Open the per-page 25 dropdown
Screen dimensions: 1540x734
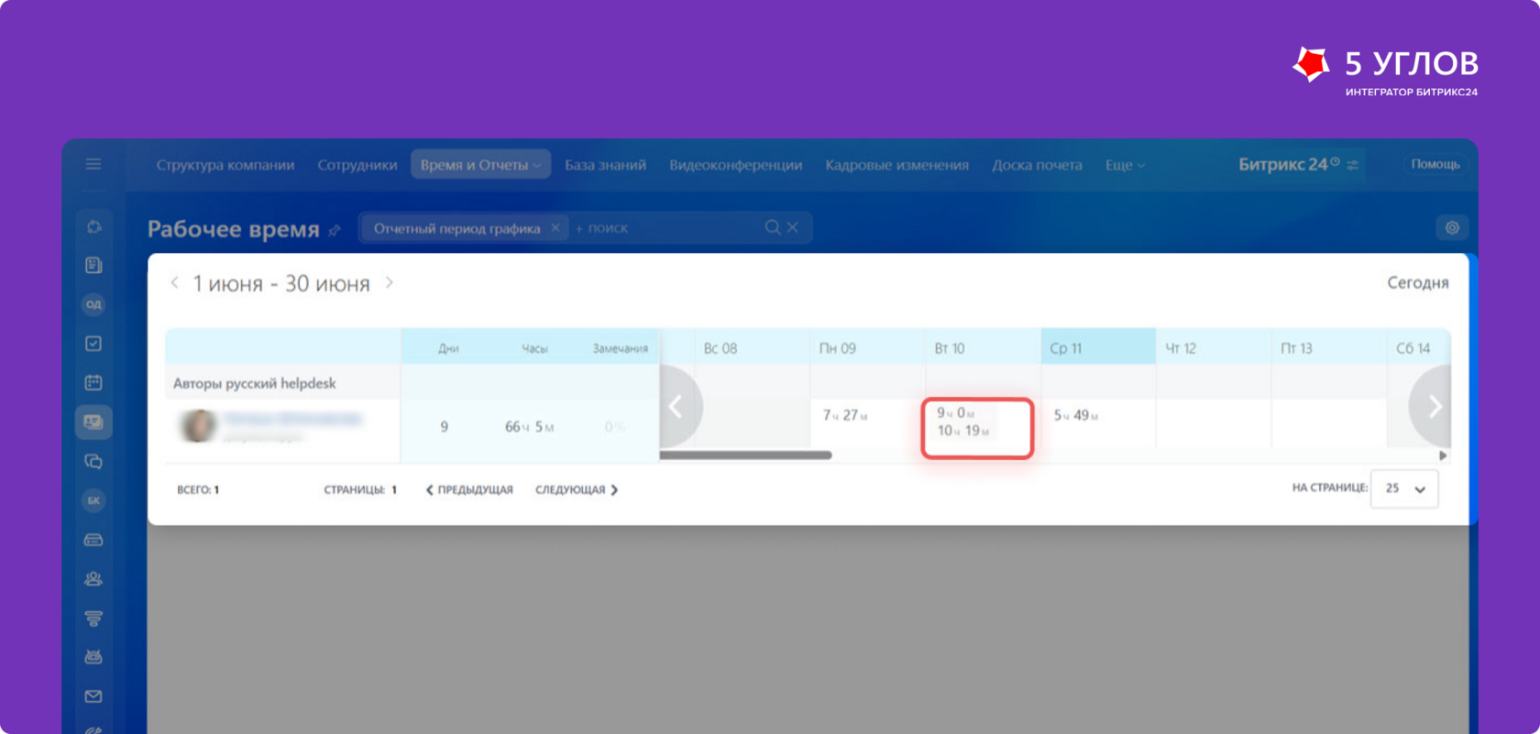coord(1404,488)
